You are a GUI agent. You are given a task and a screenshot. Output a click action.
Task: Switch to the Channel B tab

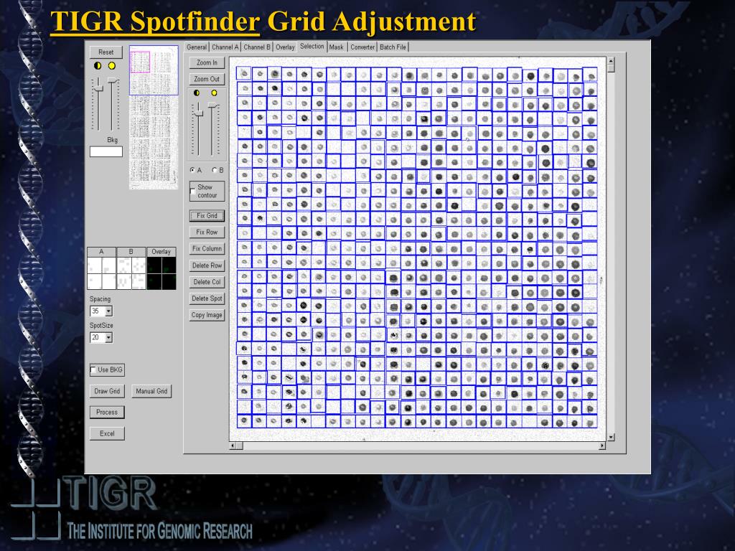257,47
